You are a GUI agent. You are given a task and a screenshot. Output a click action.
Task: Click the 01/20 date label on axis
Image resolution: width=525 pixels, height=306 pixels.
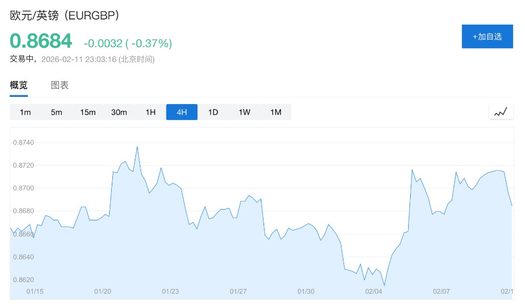point(103,291)
